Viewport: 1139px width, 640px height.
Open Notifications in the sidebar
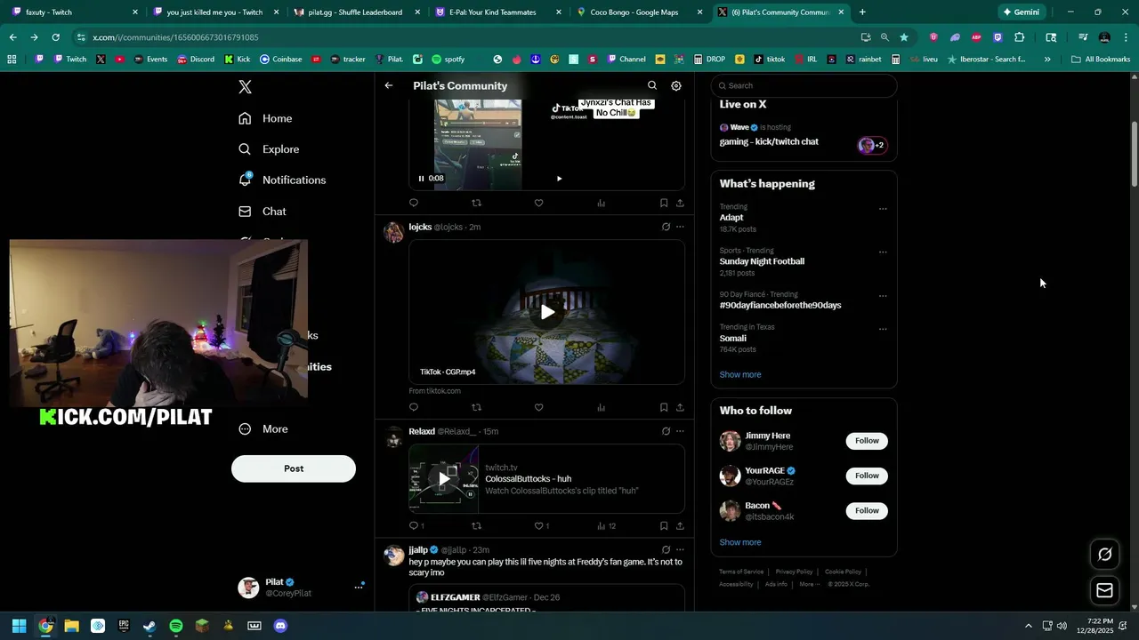pyautogui.click(x=282, y=180)
